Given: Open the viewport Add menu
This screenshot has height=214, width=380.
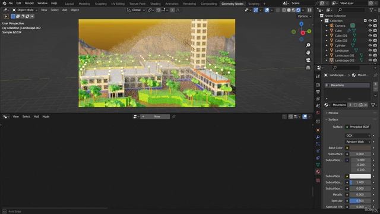Looking at the screenshot, I should tap(65, 10).
